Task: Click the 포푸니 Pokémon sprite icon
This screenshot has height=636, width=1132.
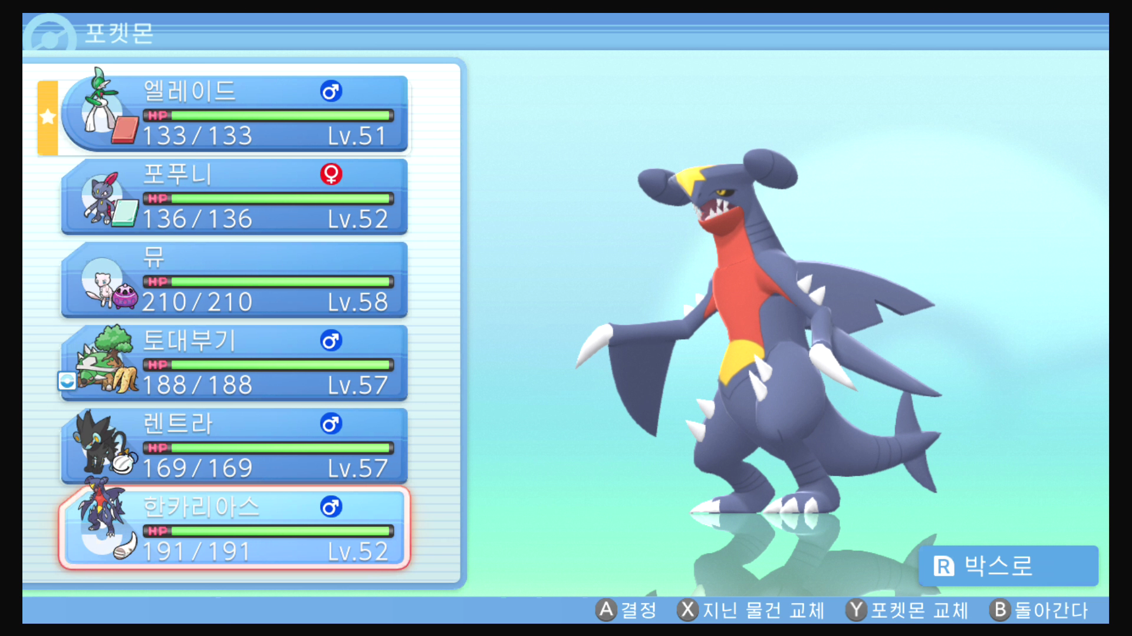Action: 100,198
